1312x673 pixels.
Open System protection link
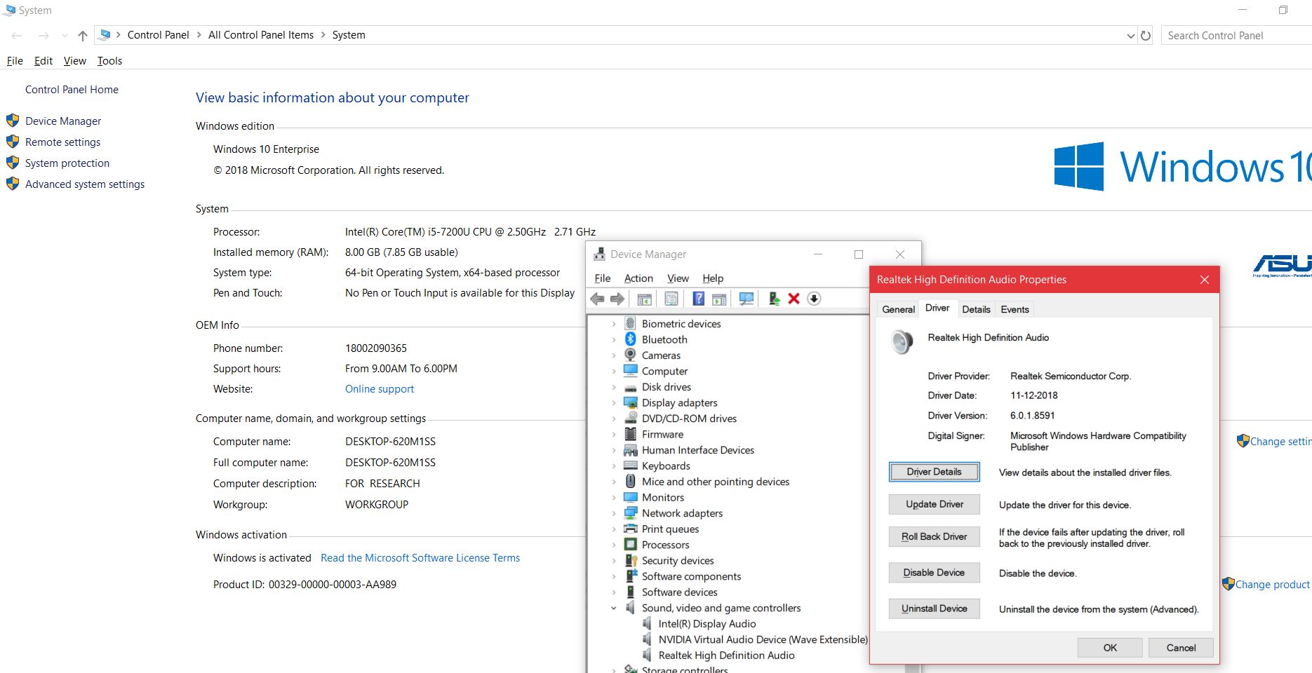click(x=67, y=163)
